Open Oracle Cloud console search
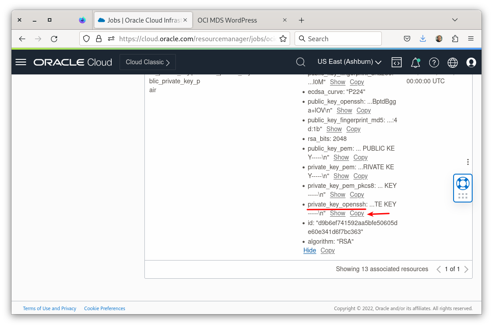 tap(301, 62)
